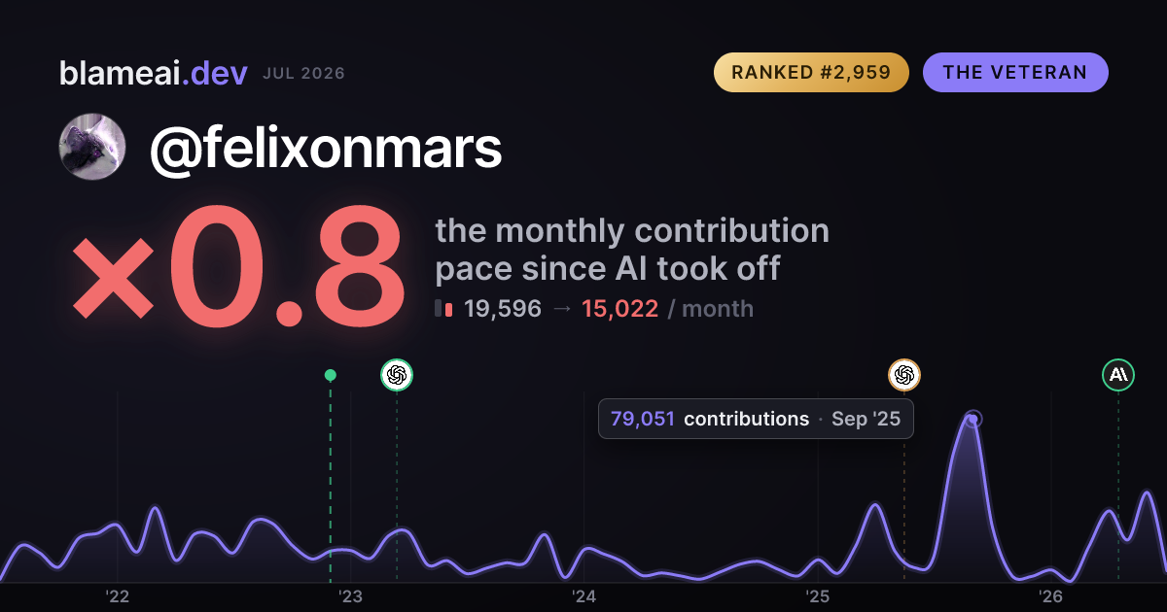Click the @felixonmars username
1167x612 pixels.
pyautogui.click(x=326, y=148)
